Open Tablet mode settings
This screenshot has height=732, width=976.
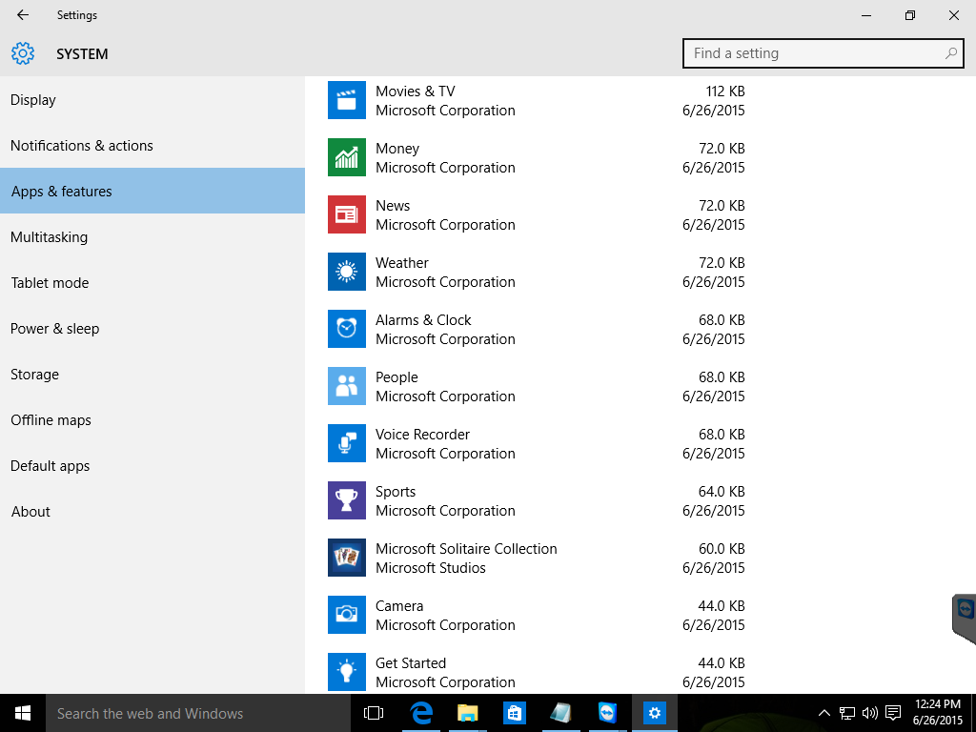[152, 282]
